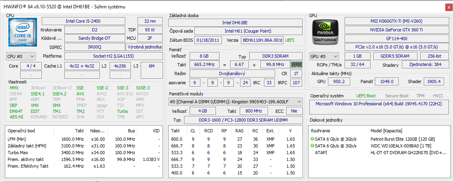454x182 pixels.
Task: Click the D2 stepping value
Action: point(94,30)
